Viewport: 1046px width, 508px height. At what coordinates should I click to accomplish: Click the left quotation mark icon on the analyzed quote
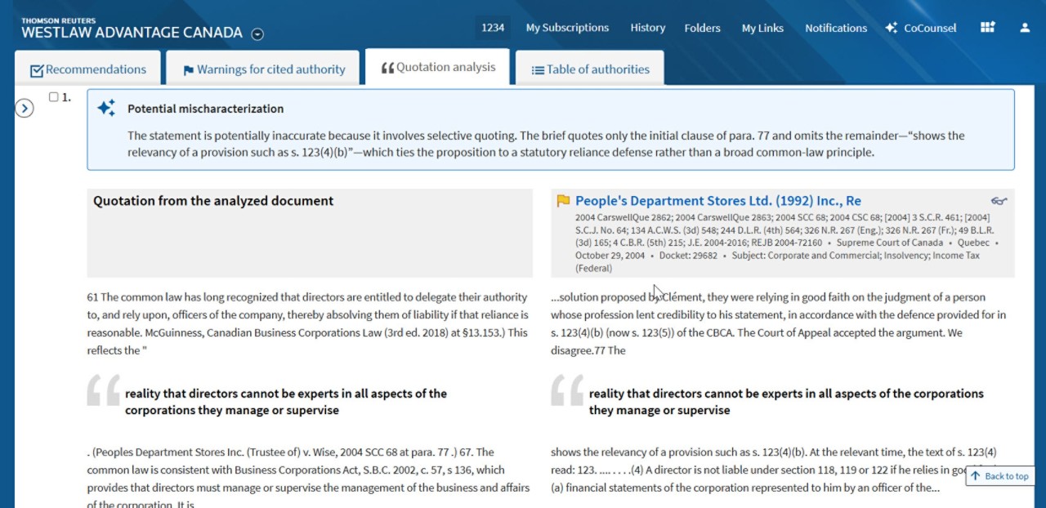[x=103, y=391]
